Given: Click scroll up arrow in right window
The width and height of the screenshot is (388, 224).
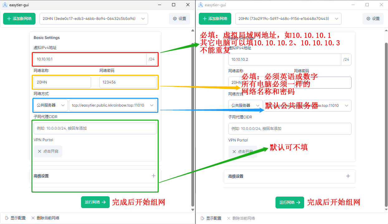Looking at the screenshot, I should pyautogui.click(x=386, y=31).
